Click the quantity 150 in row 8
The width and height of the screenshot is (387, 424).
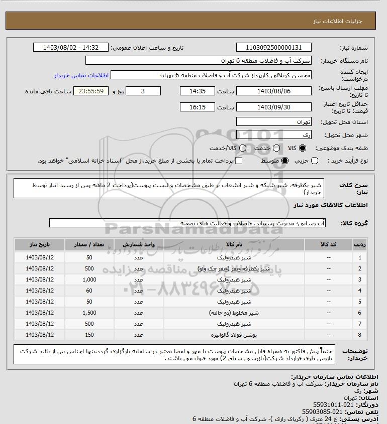(89, 335)
